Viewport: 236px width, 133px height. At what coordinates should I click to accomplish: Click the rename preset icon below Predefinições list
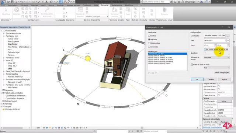pyautogui.click(x=153, y=73)
